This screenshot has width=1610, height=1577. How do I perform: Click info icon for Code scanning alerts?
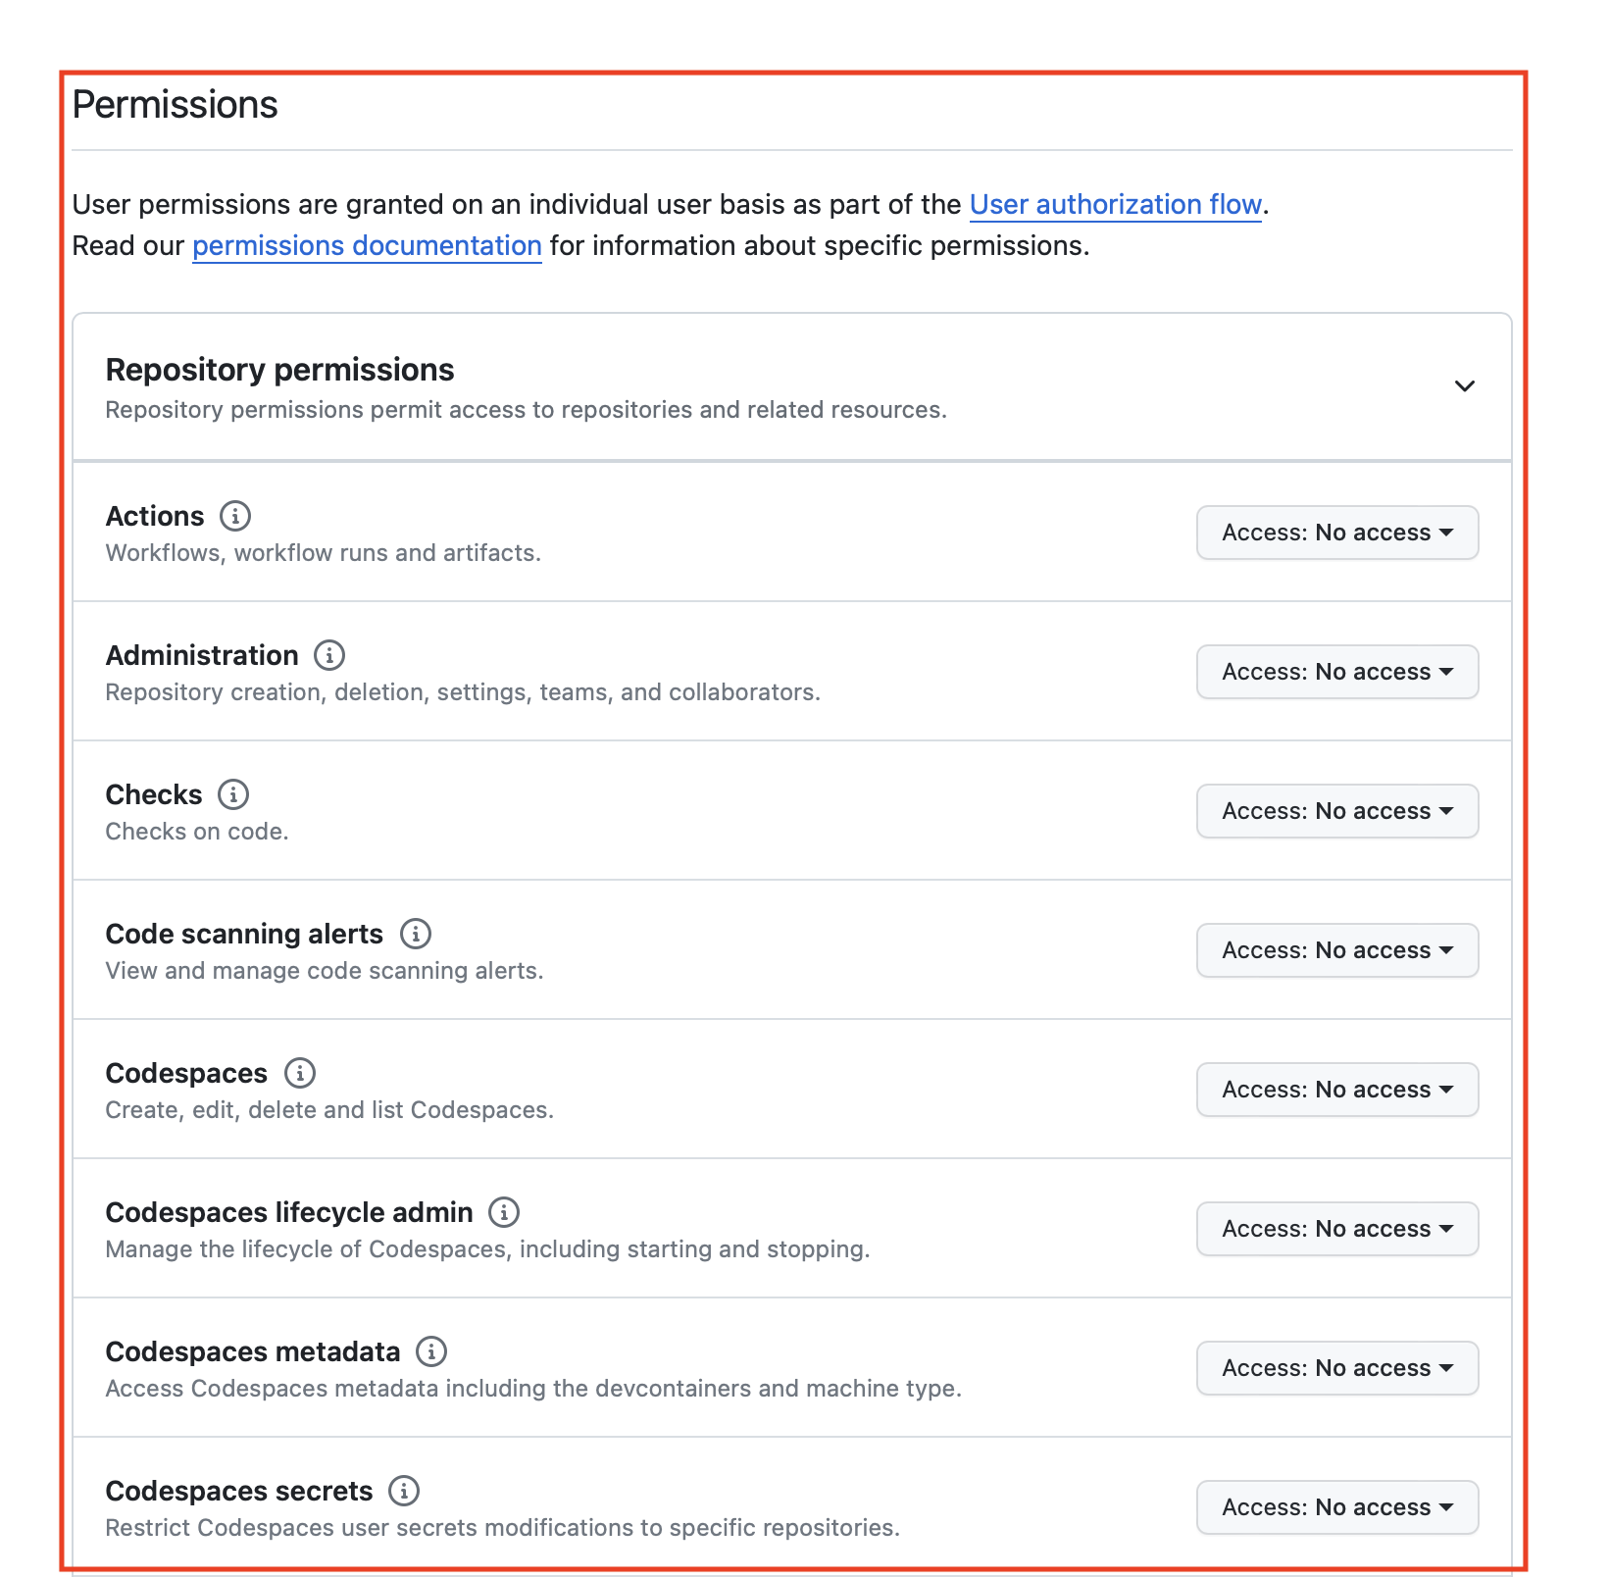416,933
